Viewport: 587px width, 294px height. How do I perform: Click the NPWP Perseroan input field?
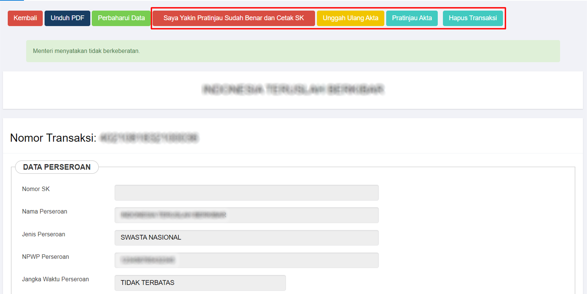pyautogui.click(x=246, y=260)
